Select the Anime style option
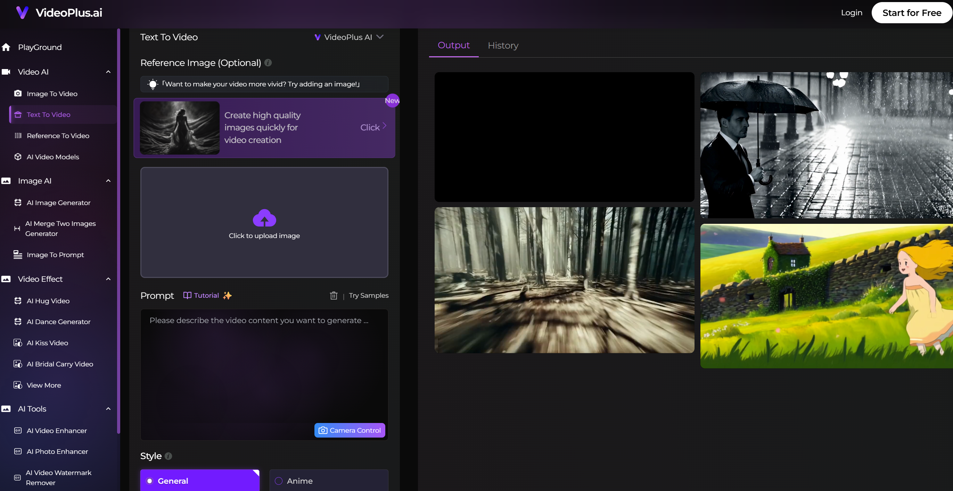 click(329, 481)
